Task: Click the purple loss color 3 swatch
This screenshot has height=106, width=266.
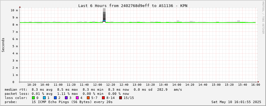Action: [66, 98]
